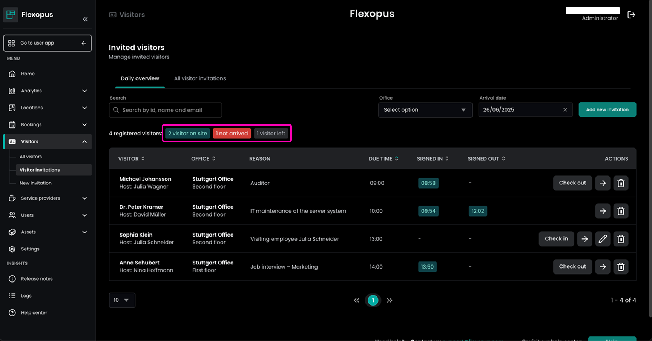Viewport: 652px width, 341px height.
Task: Open rows-per-page dropdown showing 10
Action: click(x=122, y=300)
